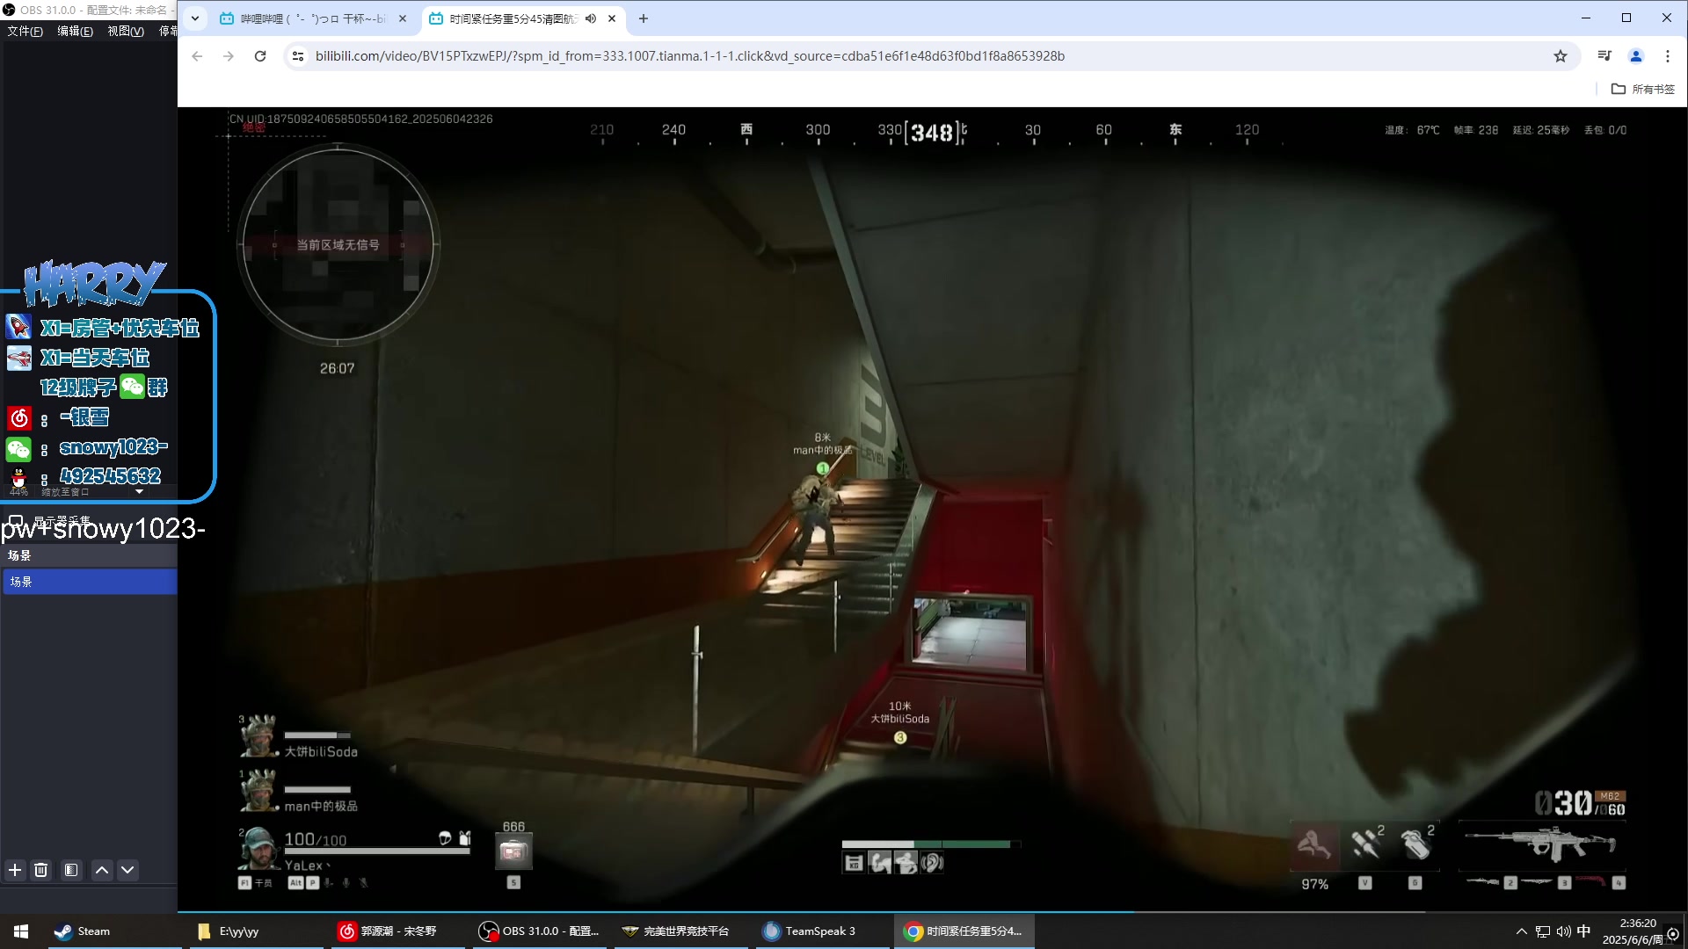Click the 666 item slot icon
Screen dimensions: 1688x949
point(513,851)
